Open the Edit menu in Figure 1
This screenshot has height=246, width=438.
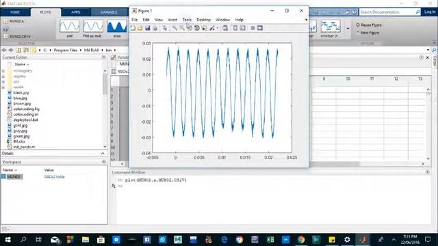[x=146, y=20]
